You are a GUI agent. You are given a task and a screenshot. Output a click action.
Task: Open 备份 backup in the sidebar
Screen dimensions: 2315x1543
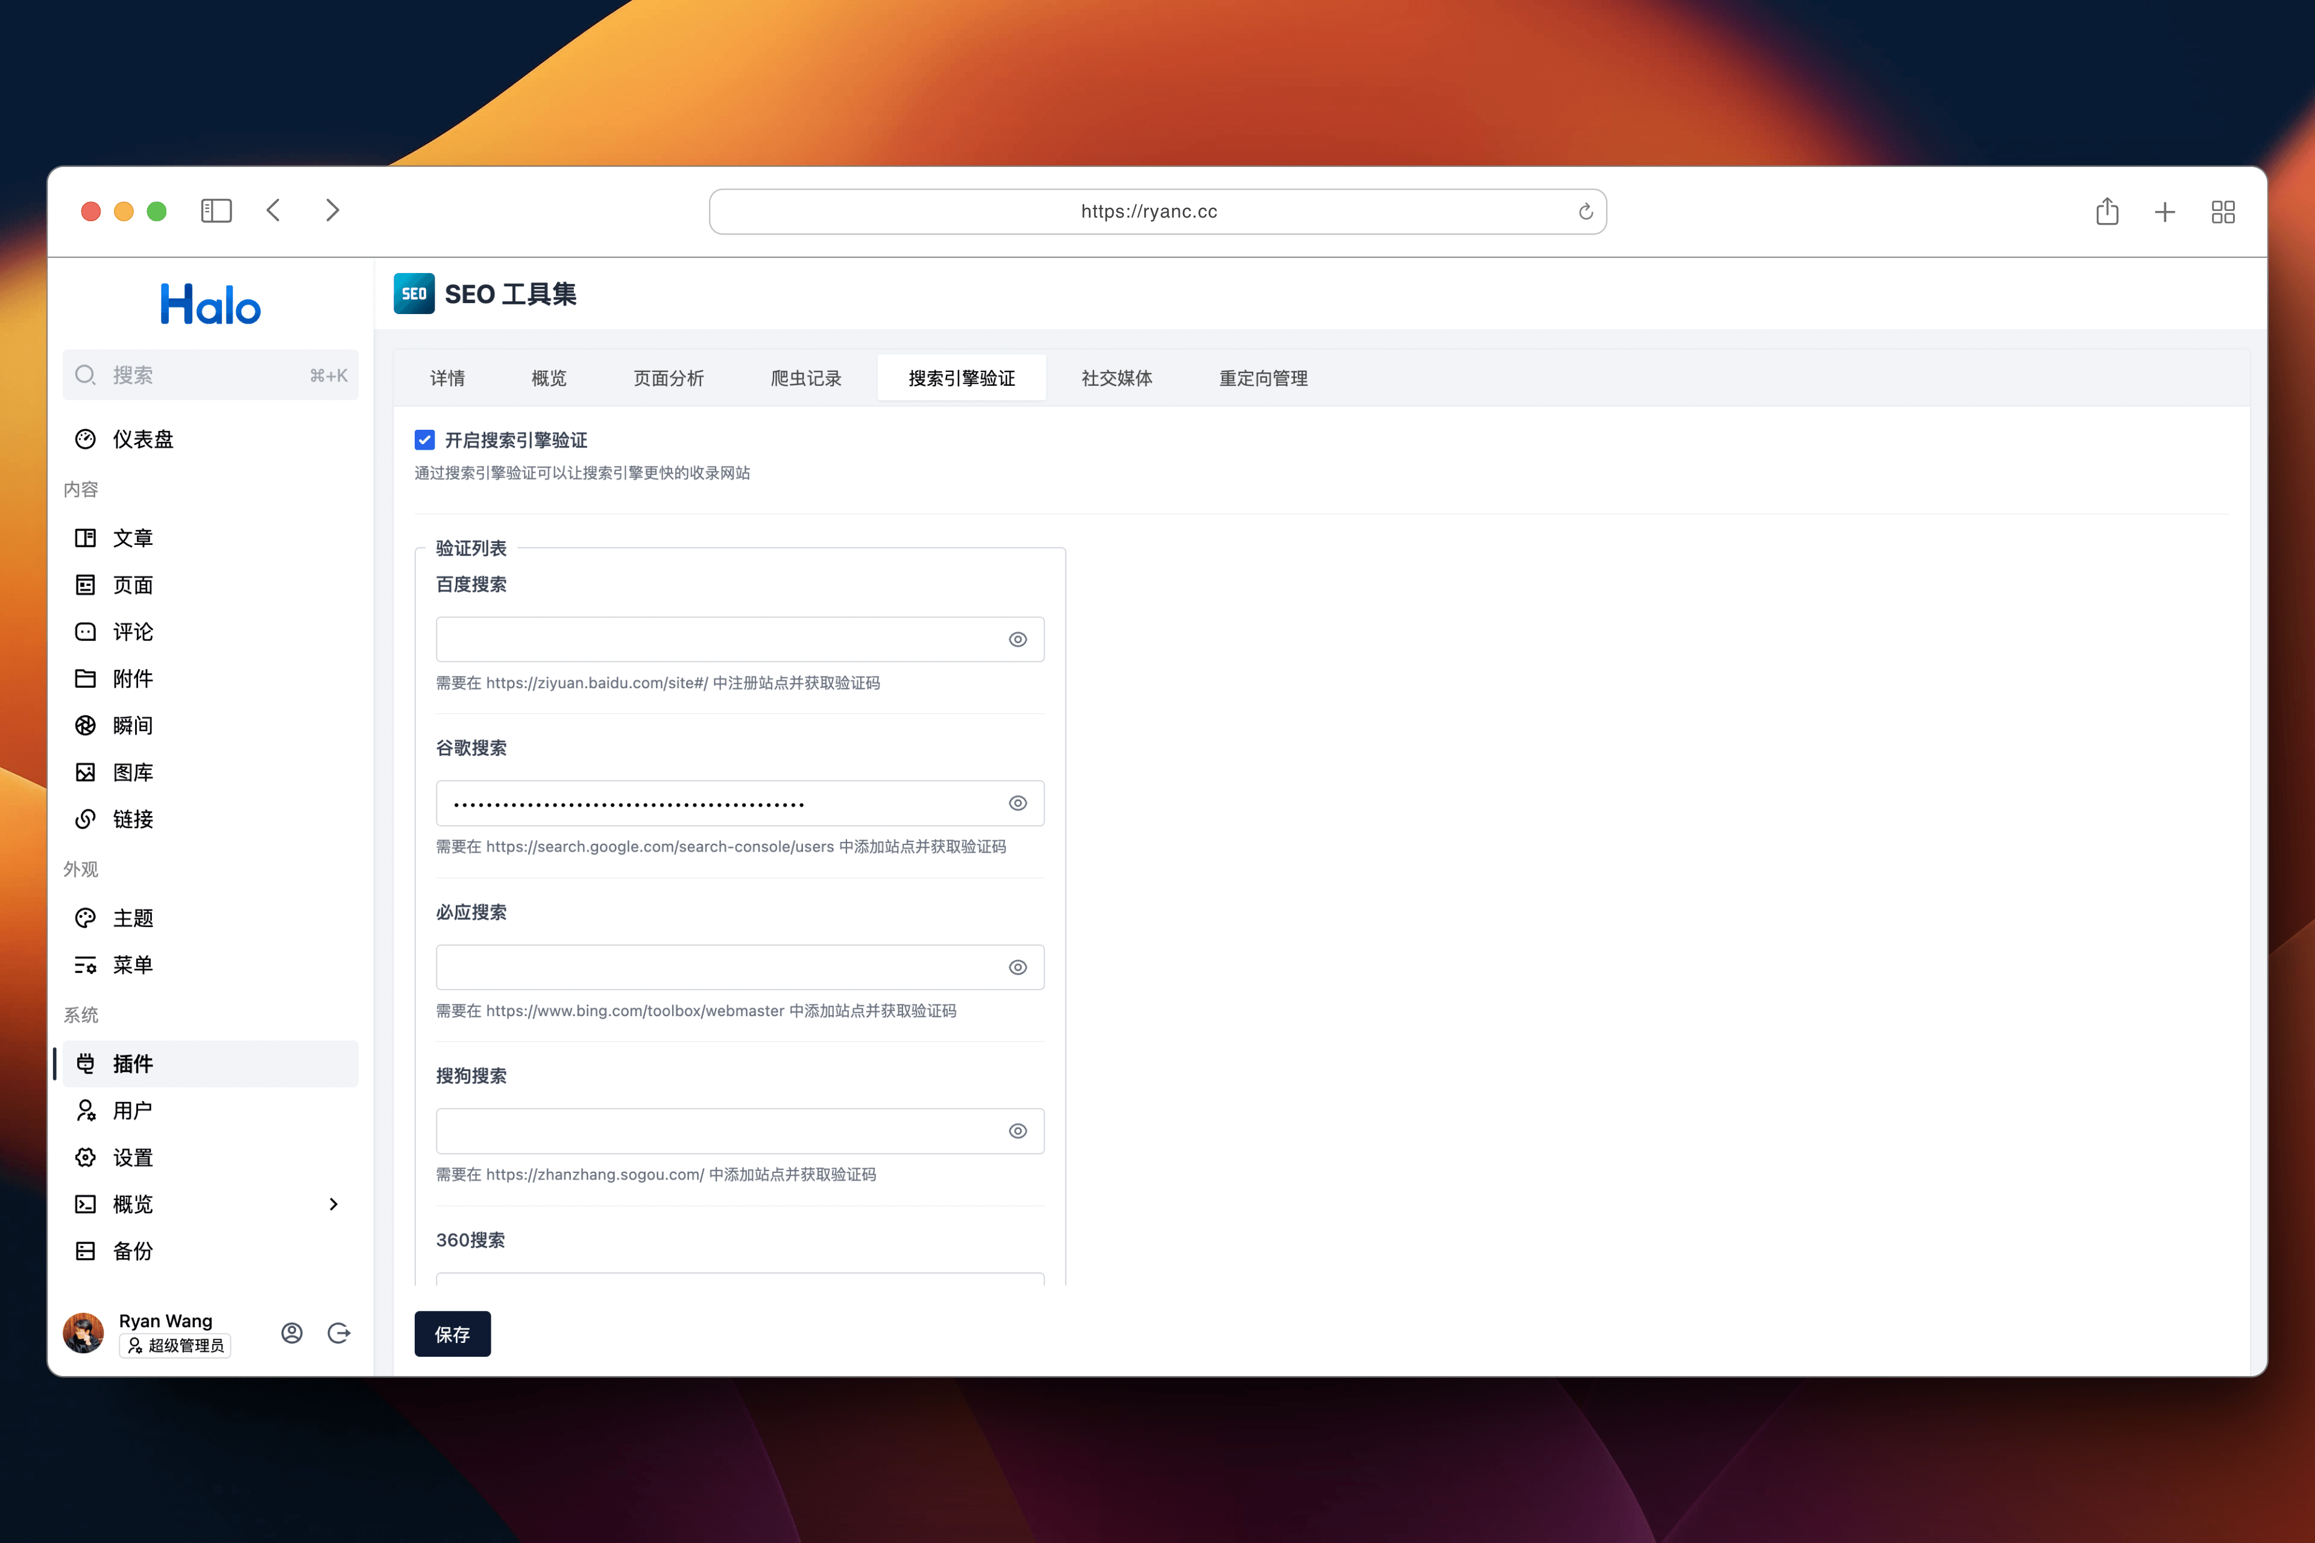tap(210, 1251)
